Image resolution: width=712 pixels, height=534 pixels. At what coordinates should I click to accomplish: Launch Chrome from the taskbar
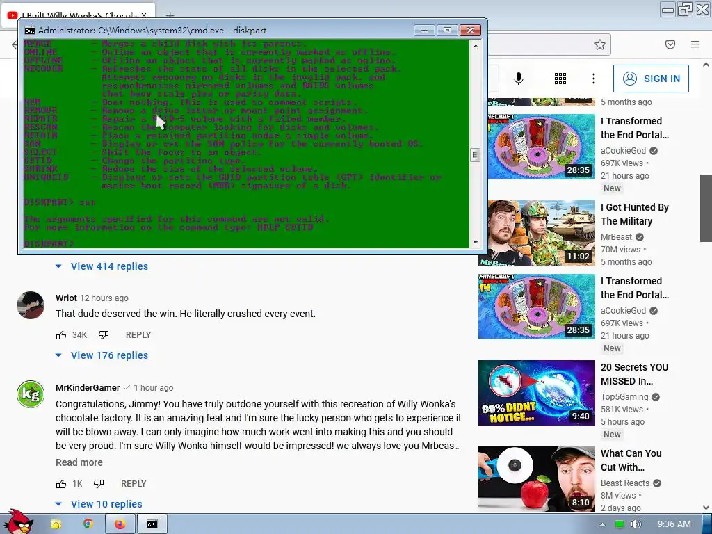coord(88,524)
